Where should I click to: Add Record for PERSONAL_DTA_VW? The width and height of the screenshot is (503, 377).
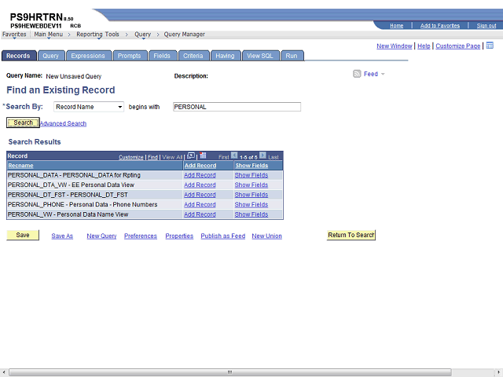pos(200,185)
